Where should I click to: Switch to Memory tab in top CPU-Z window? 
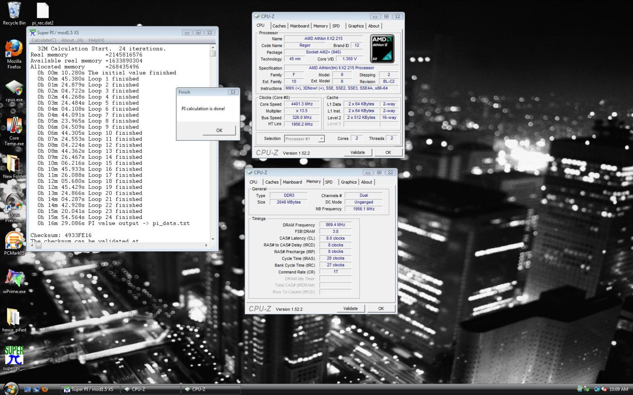tap(320, 26)
